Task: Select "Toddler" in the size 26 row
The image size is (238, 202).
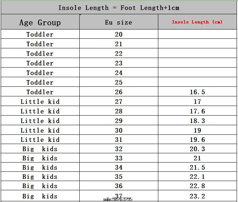Action: [x=40, y=92]
